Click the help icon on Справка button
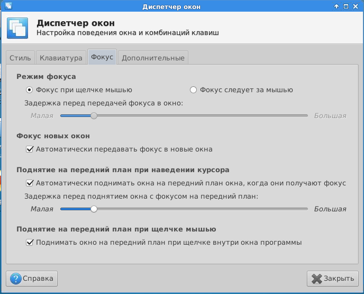The image size is (364, 294). point(15,278)
